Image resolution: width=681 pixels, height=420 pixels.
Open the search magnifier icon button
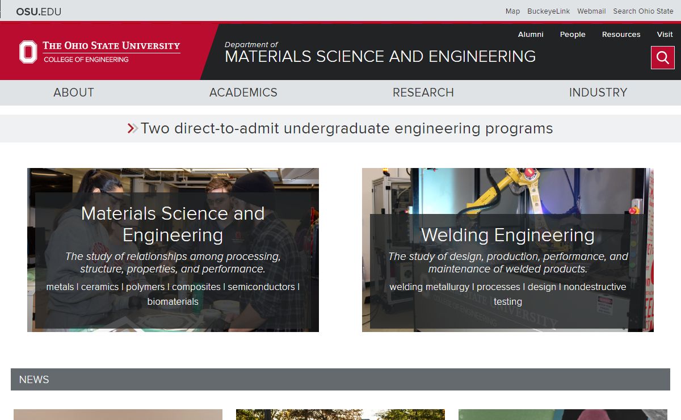click(x=662, y=57)
